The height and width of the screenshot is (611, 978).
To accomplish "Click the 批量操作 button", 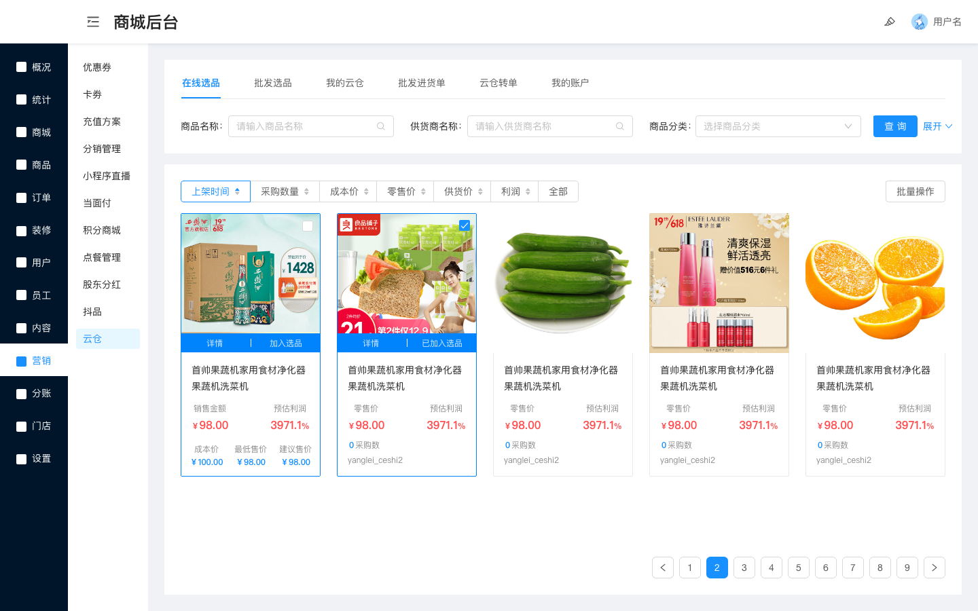I will (916, 191).
